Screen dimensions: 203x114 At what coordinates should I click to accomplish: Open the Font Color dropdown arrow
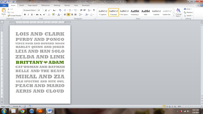click(61, 15)
